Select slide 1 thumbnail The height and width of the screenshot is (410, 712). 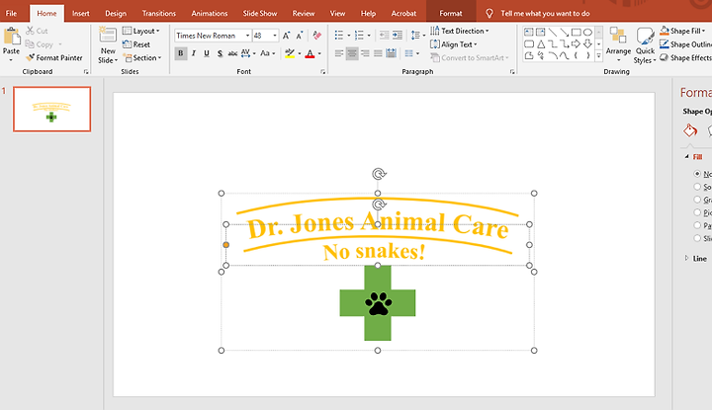pos(51,109)
